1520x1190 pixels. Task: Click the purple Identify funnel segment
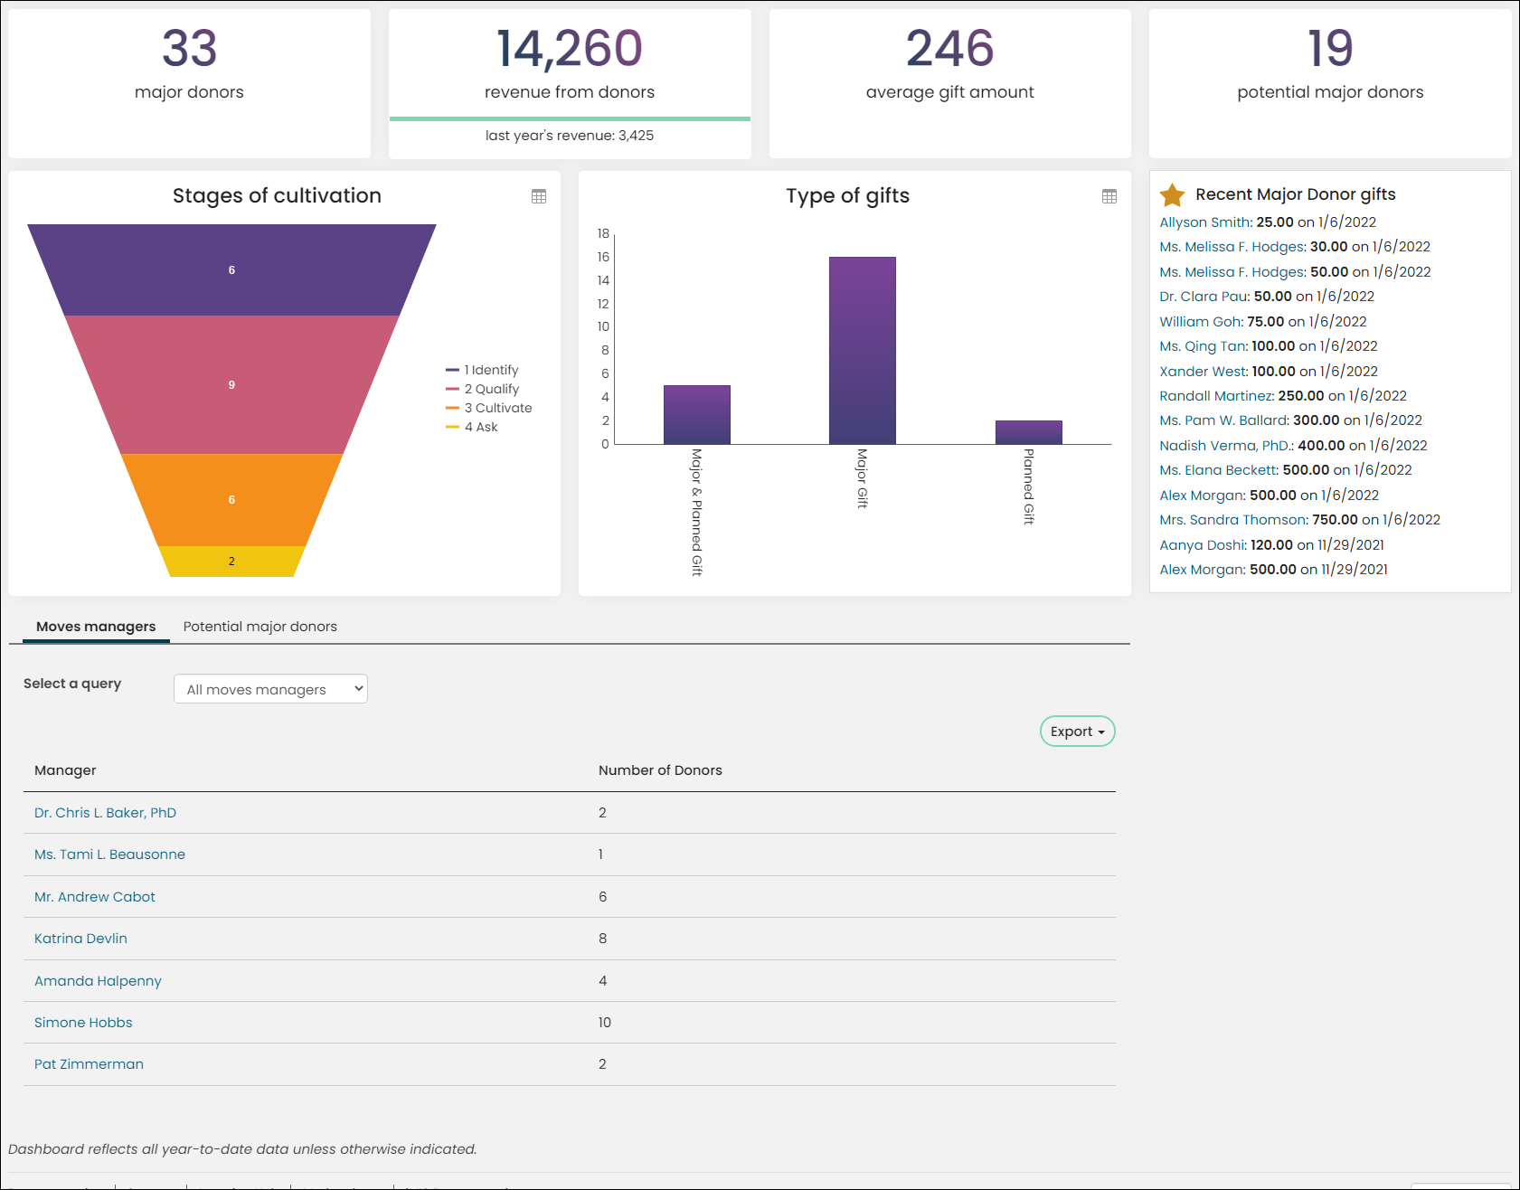pos(231,269)
